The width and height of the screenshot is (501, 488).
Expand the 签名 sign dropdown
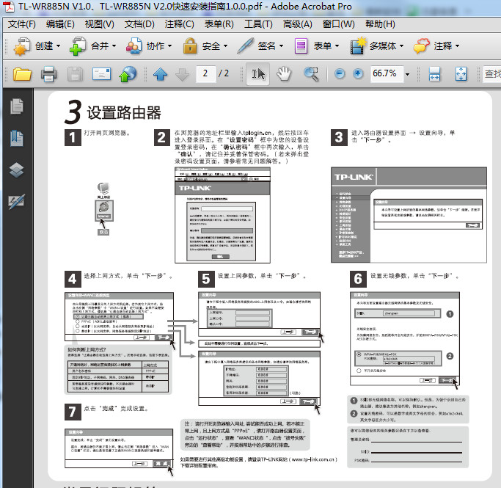(281, 46)
